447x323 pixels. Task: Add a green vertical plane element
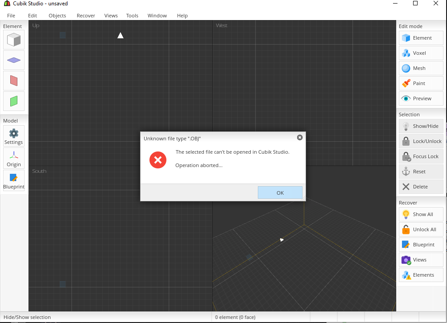(14, 101)
